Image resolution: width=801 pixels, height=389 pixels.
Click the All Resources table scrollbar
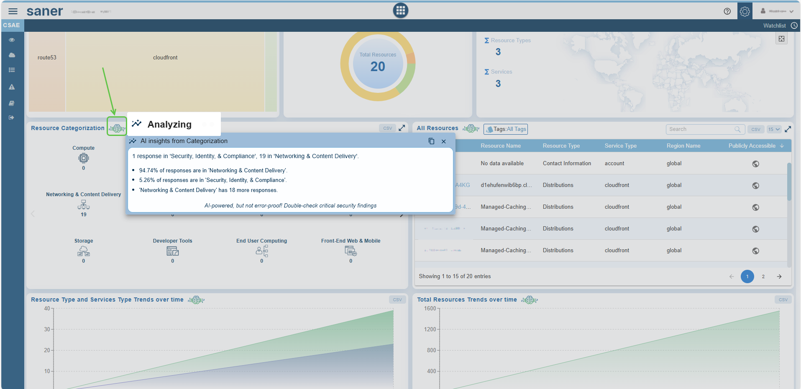point(789,182)
